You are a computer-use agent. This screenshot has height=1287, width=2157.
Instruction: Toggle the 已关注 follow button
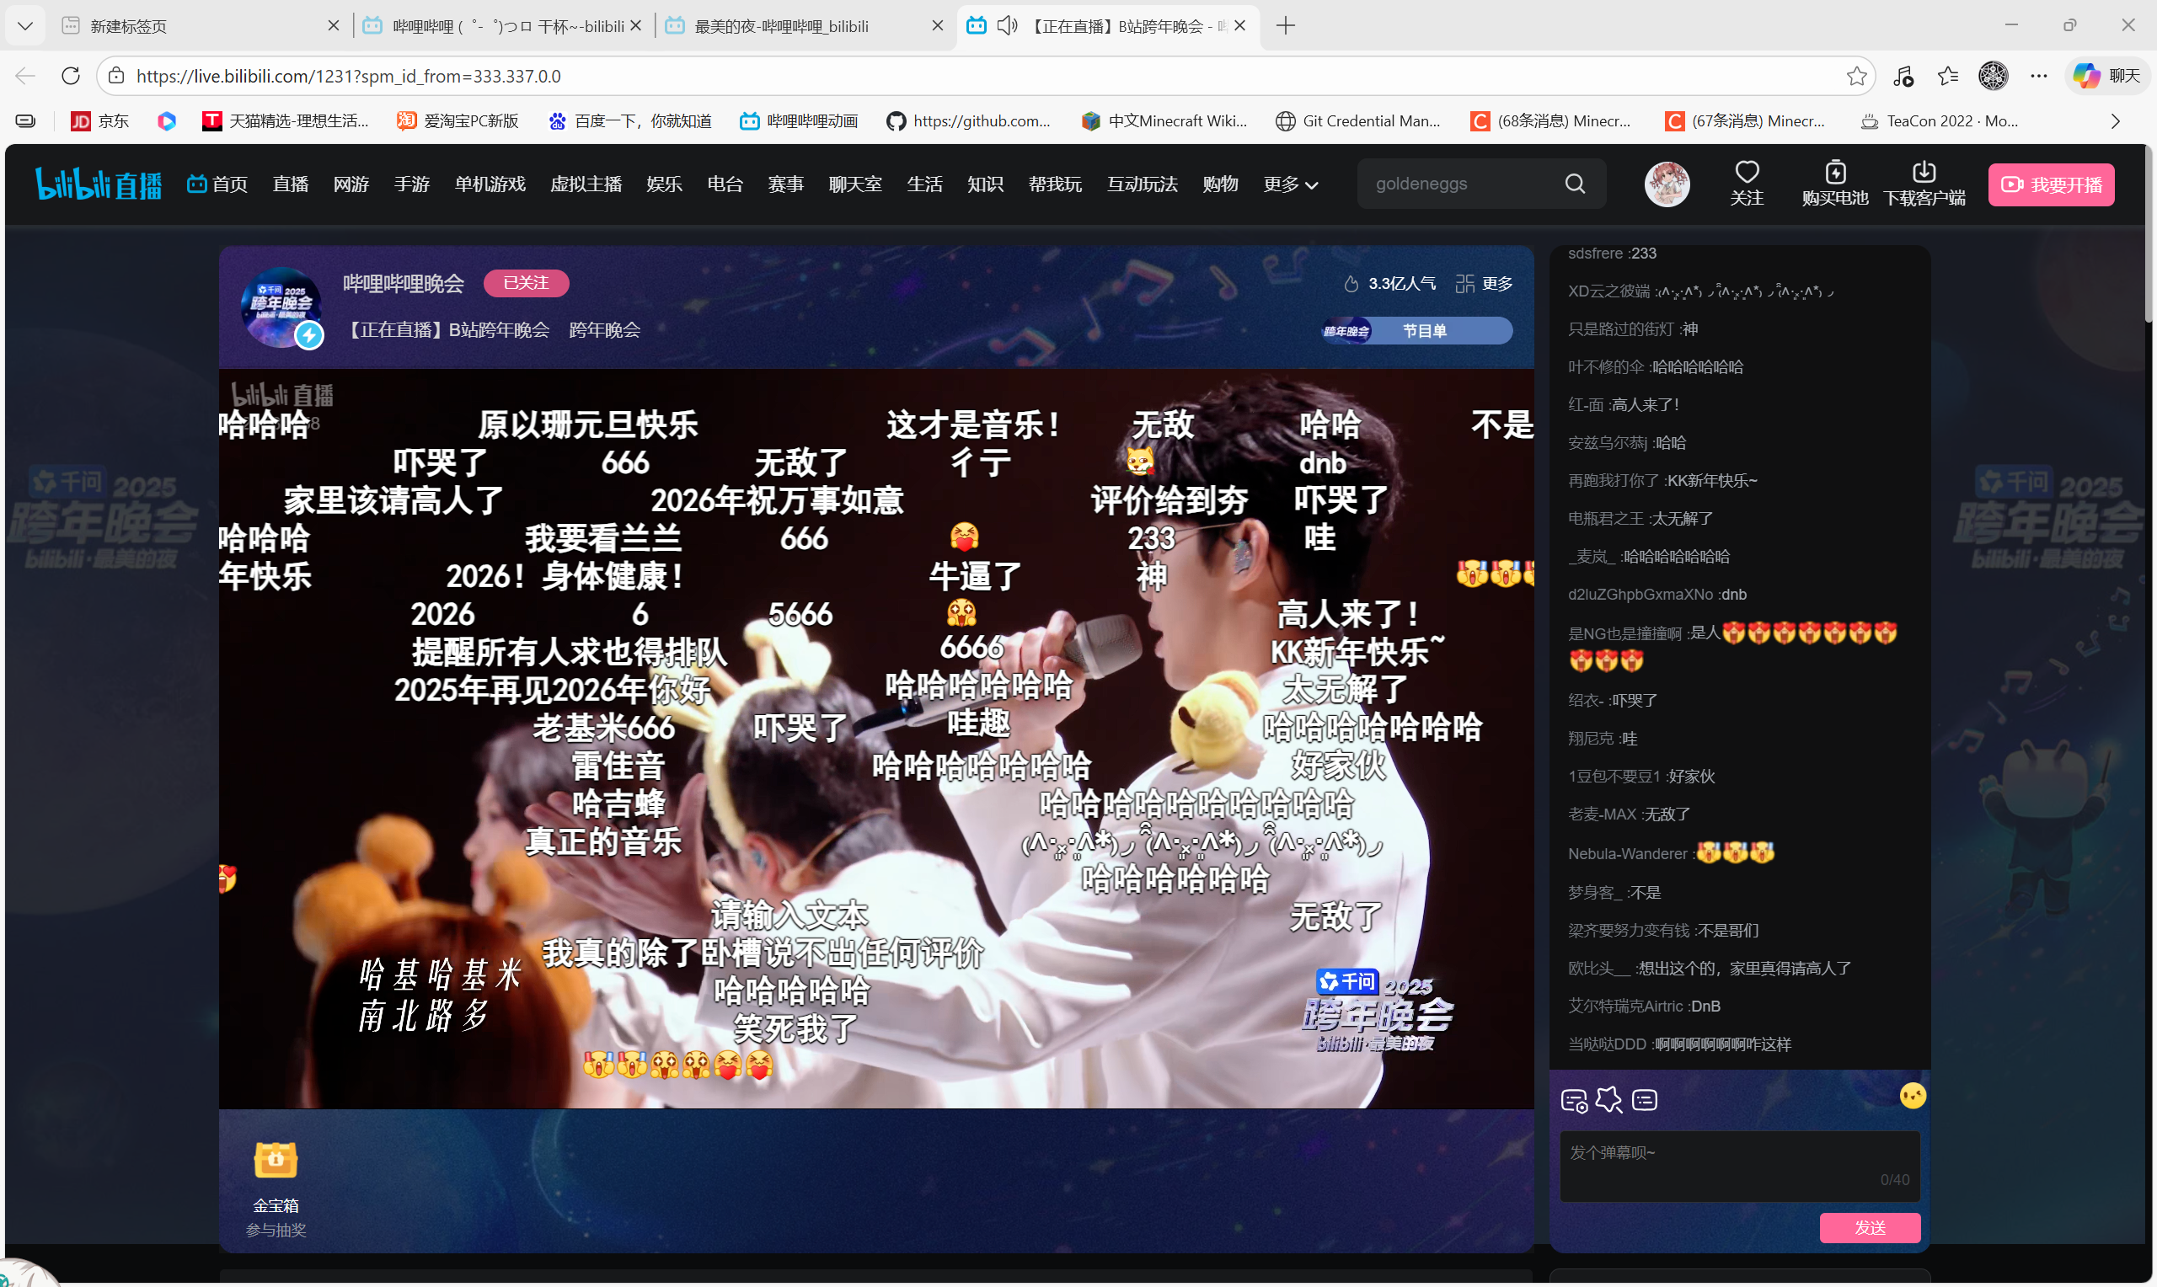click(x=526, y=283)
